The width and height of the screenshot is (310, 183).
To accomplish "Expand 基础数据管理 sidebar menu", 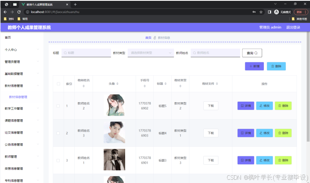I will tap(22, 74).
